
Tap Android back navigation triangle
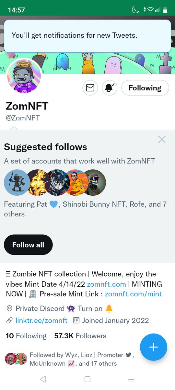pos(43,379)
